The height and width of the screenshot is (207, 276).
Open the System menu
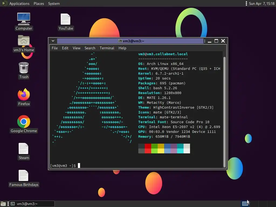[54, 4]
